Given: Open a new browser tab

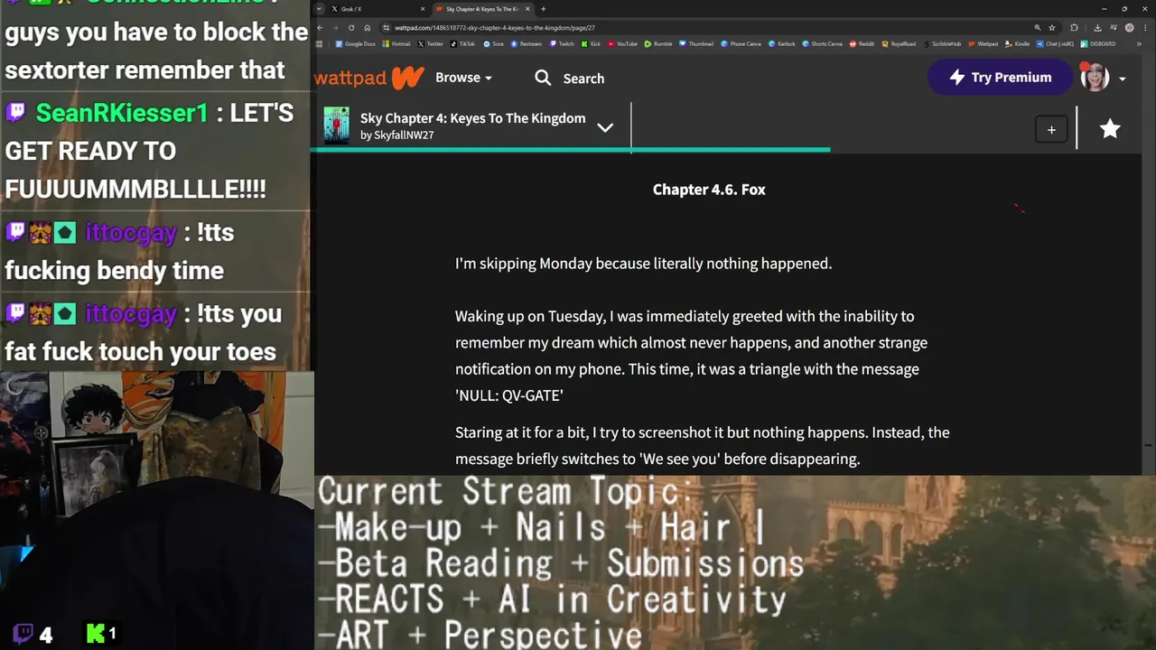Looking at the screenshot, I should pos(543,9).
